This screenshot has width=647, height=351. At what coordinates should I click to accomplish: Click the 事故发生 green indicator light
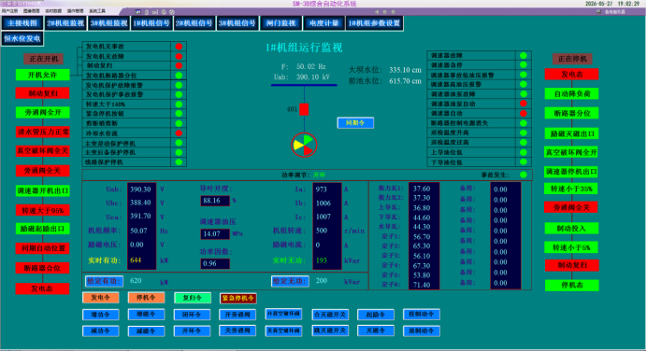524,175
